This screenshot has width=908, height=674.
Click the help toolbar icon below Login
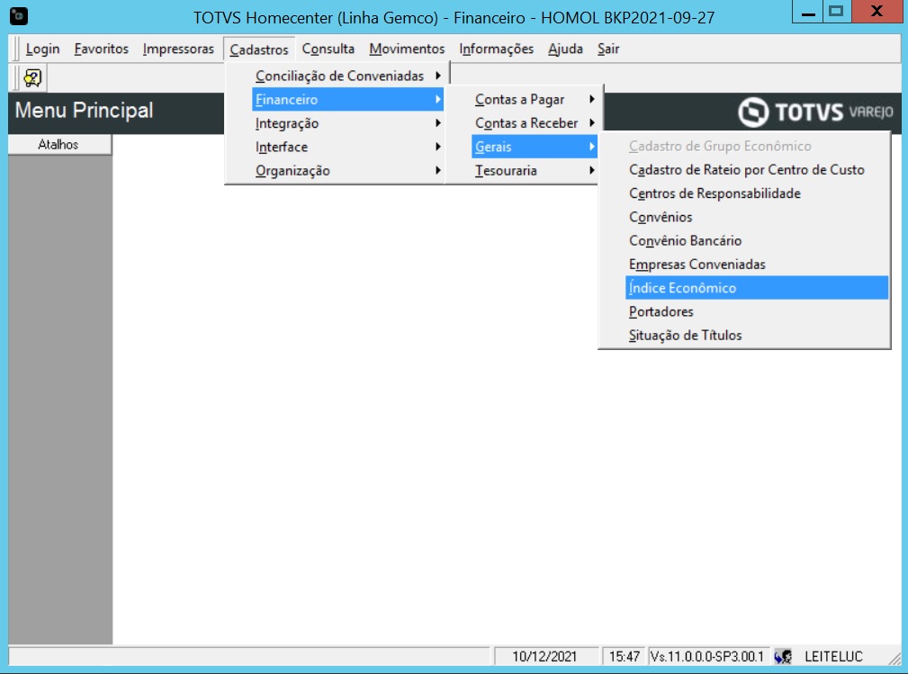click(32, 77)
